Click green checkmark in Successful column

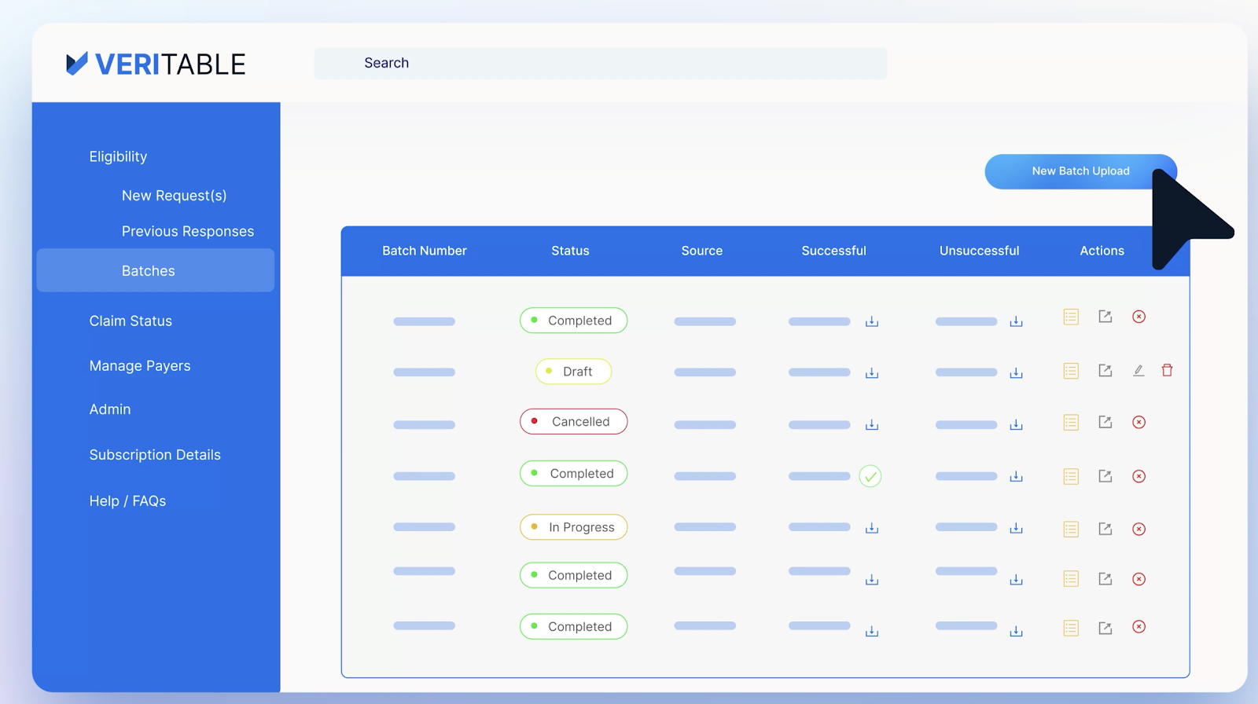pyautogui.click(x=870, y=476)
